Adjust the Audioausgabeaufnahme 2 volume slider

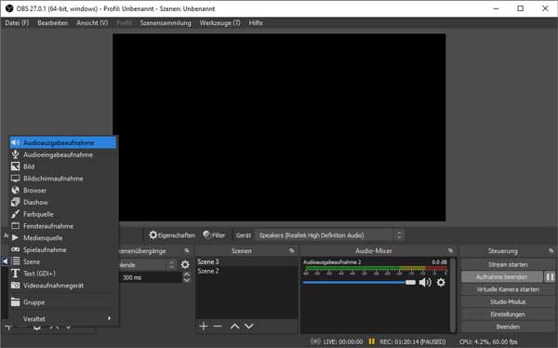tap(359, 283)
